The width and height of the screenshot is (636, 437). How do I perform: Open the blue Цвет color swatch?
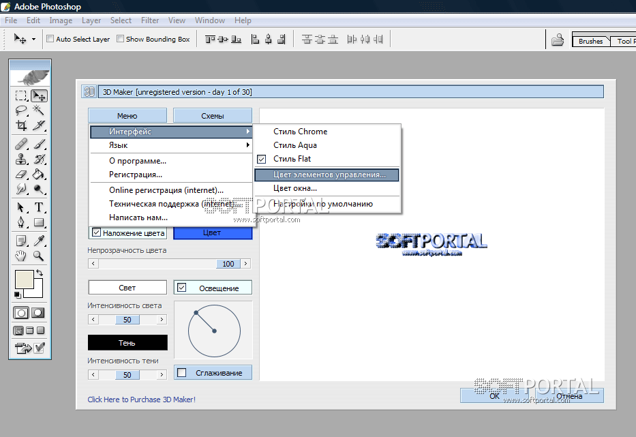point(213,233)
